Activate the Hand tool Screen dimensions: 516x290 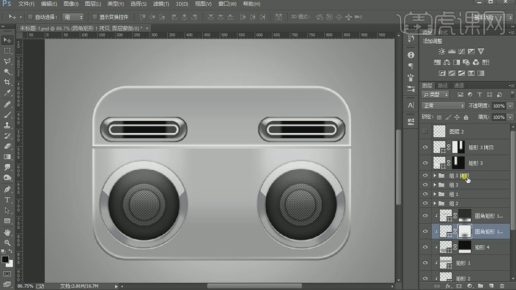[7, 232]
